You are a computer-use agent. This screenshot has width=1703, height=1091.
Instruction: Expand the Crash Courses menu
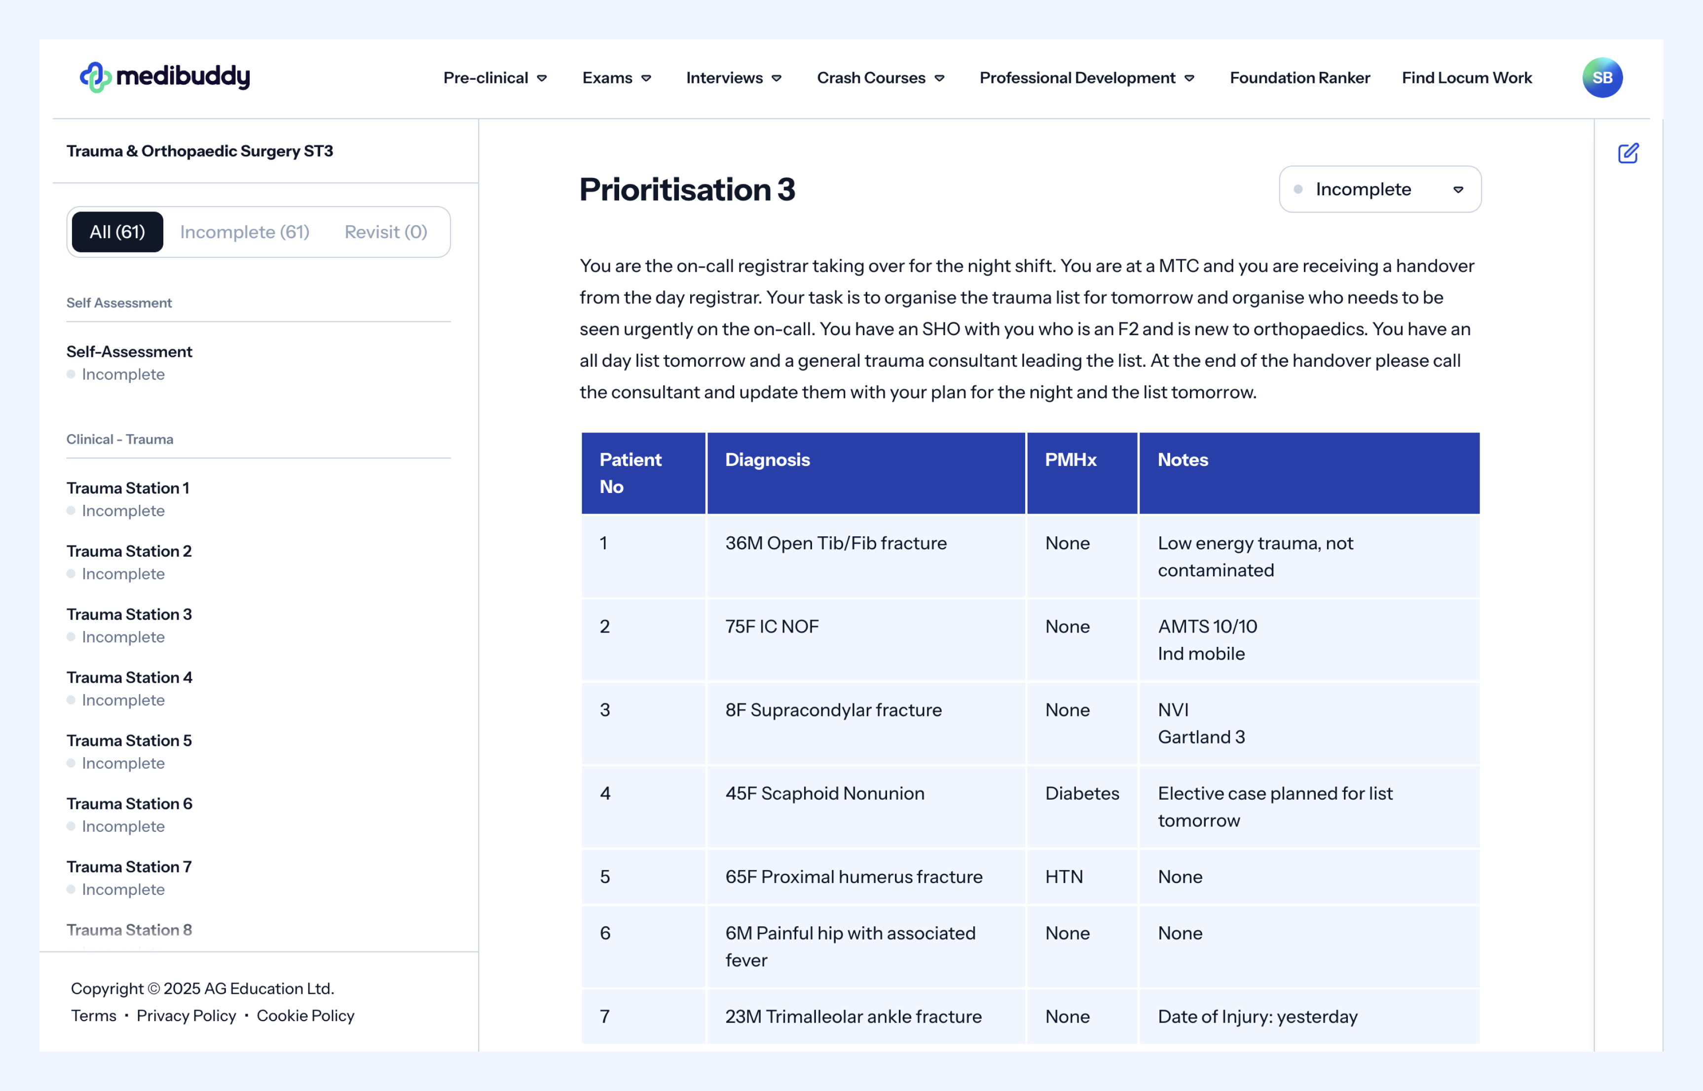pyautogui.click(x=871, y=78)
